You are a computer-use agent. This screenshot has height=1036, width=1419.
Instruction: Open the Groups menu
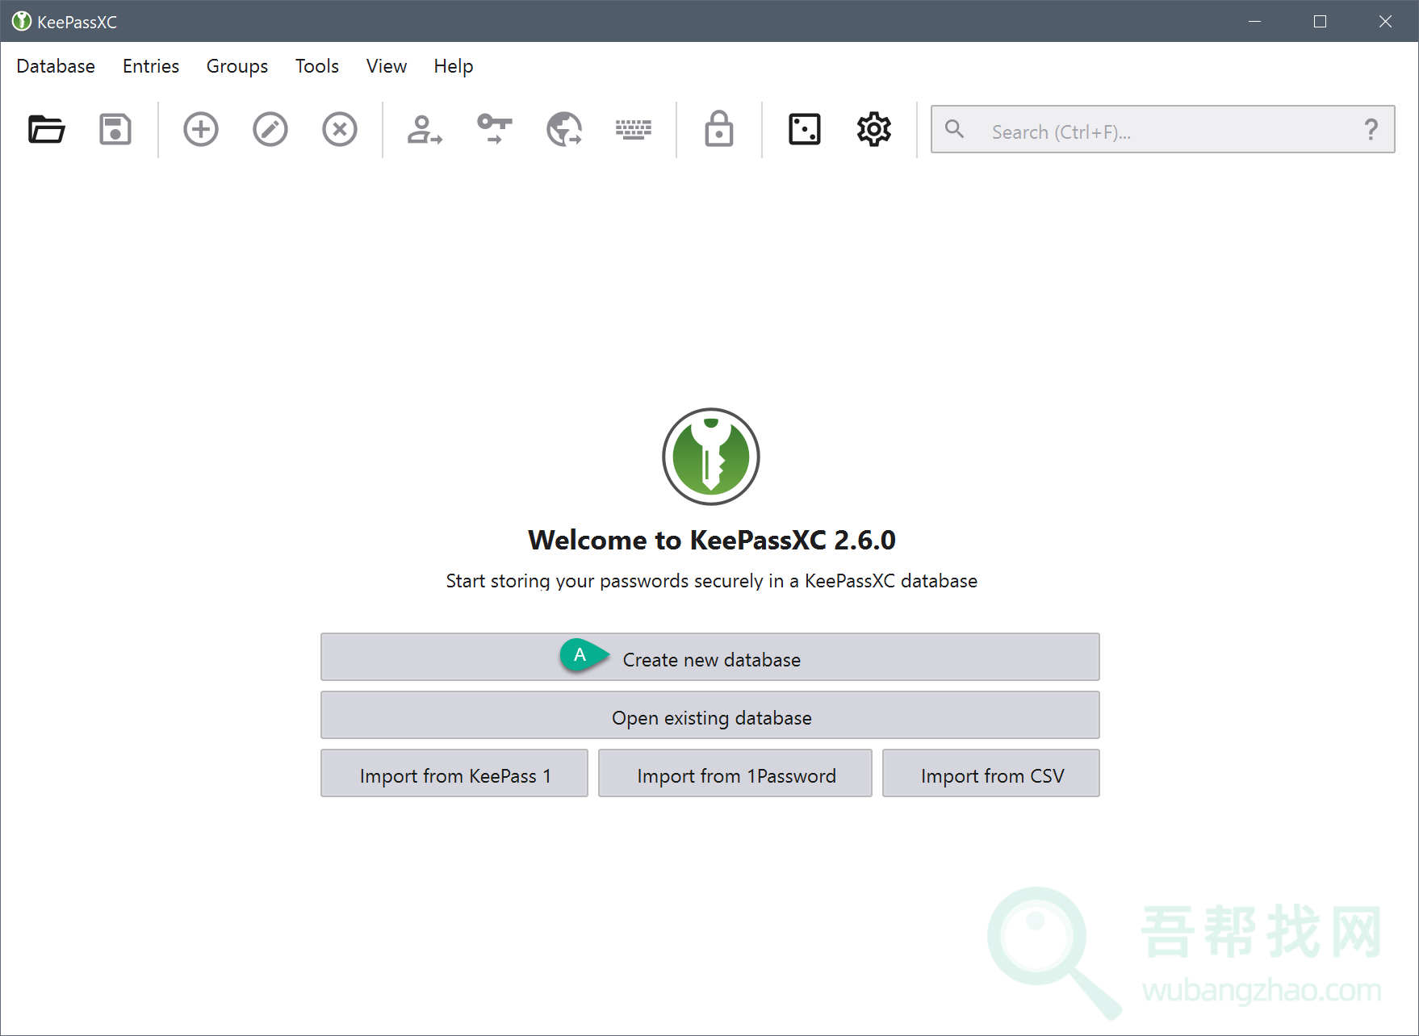[237, 66]
